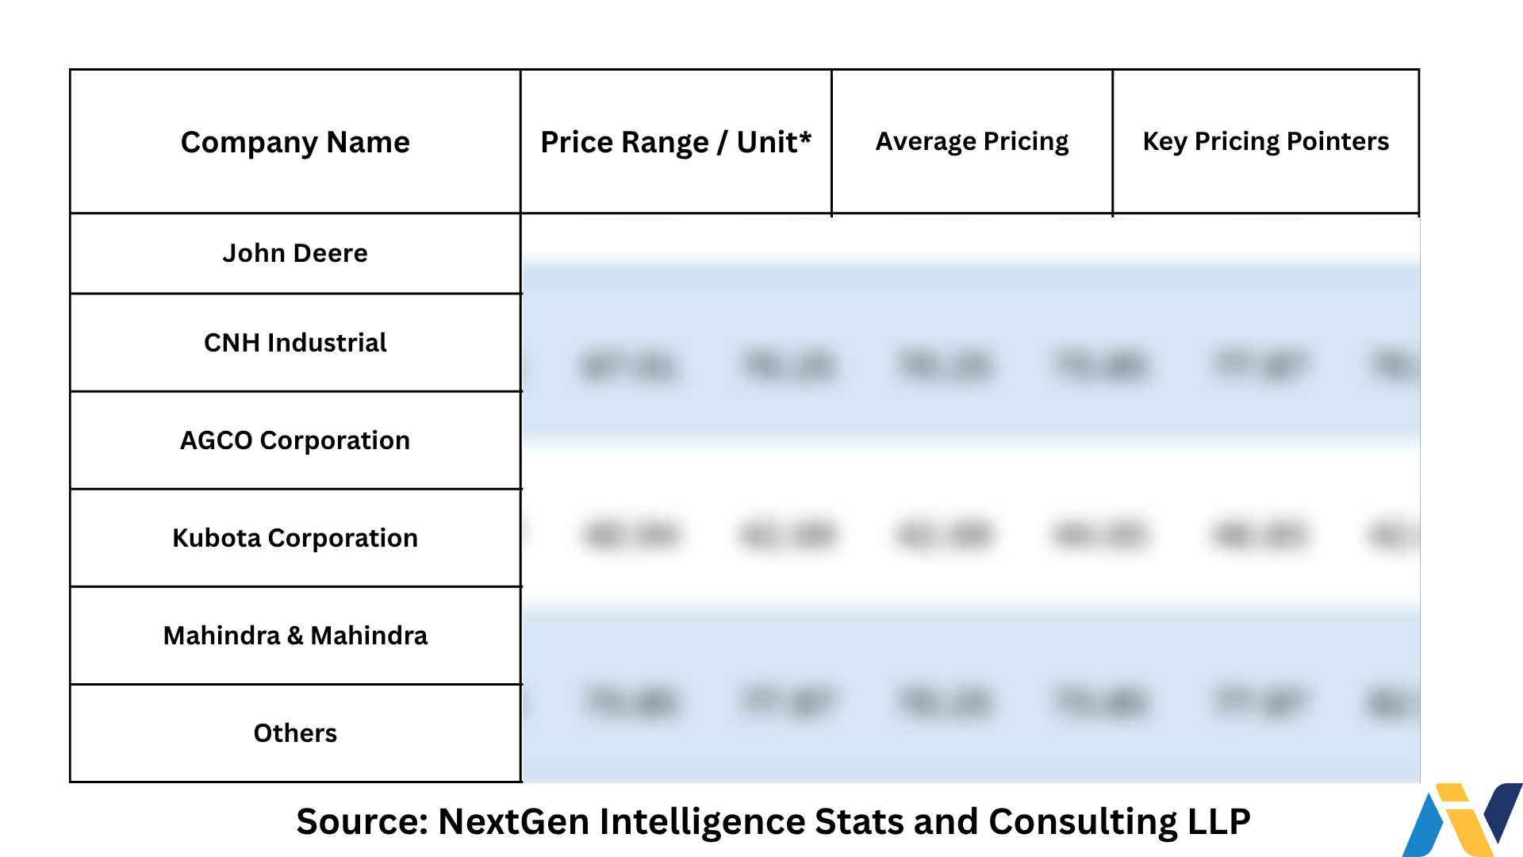
Task: Click blank area beside John Deere
Action: pos(971,236)
